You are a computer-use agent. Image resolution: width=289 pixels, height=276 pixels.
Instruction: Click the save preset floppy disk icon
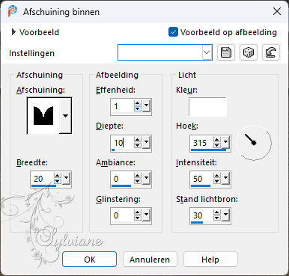click(226, 52)
